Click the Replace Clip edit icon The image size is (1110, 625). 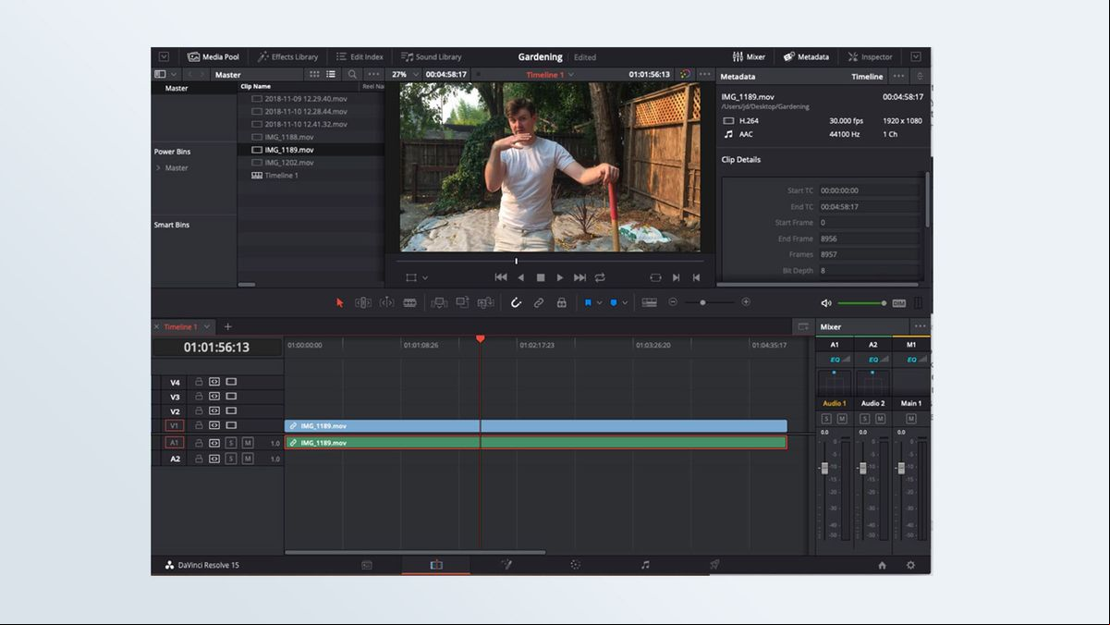tap(485, 302)
